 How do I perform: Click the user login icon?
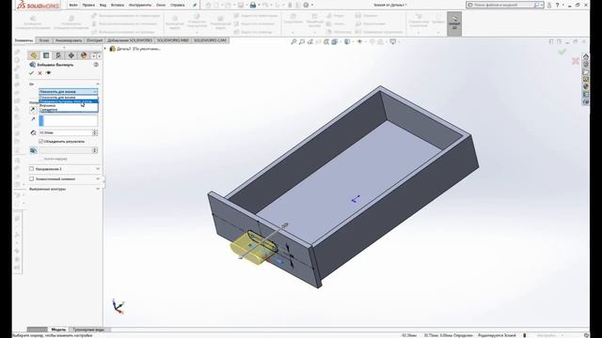[x=549, y=5]
